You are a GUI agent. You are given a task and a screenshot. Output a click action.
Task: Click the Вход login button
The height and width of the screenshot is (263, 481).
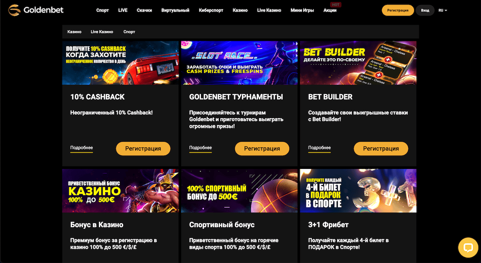425,11
